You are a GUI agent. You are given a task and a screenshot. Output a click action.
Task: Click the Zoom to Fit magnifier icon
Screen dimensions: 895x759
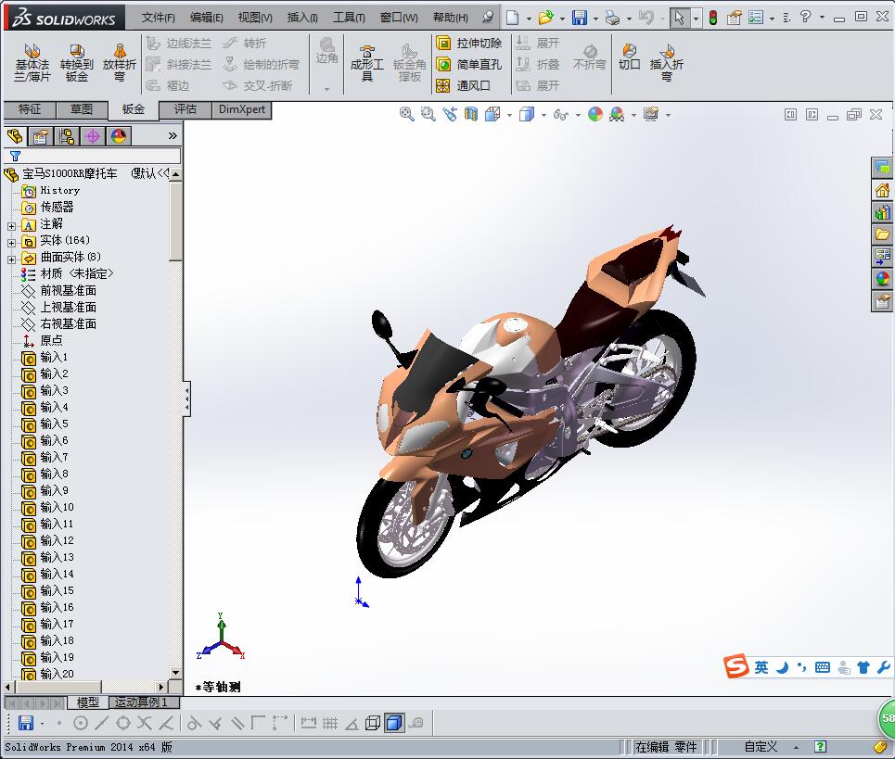click(406, 114)
